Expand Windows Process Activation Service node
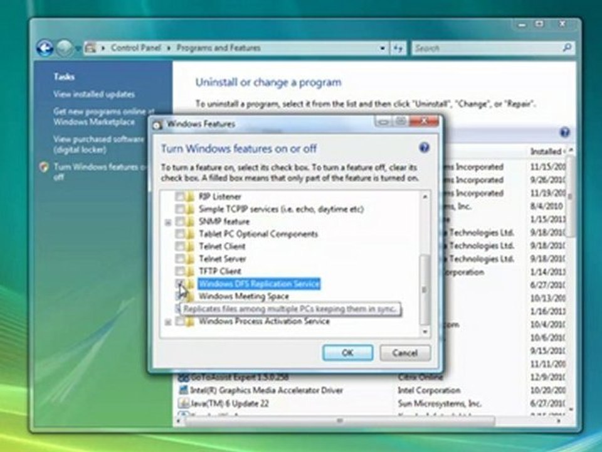602x452 pixels. 168,321
